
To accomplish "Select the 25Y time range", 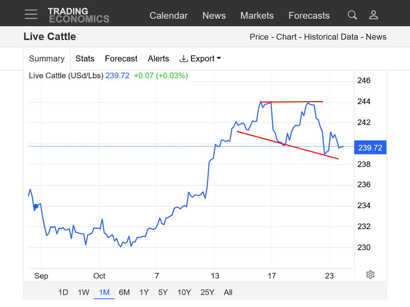I will pyautogui.click(x=207, y=292).
